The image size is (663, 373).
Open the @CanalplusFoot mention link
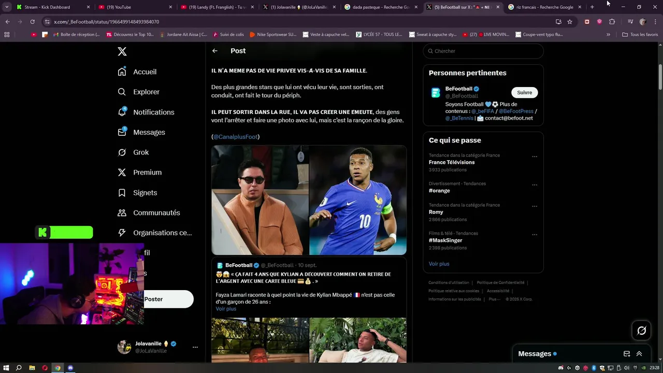(x=235, y=137)
